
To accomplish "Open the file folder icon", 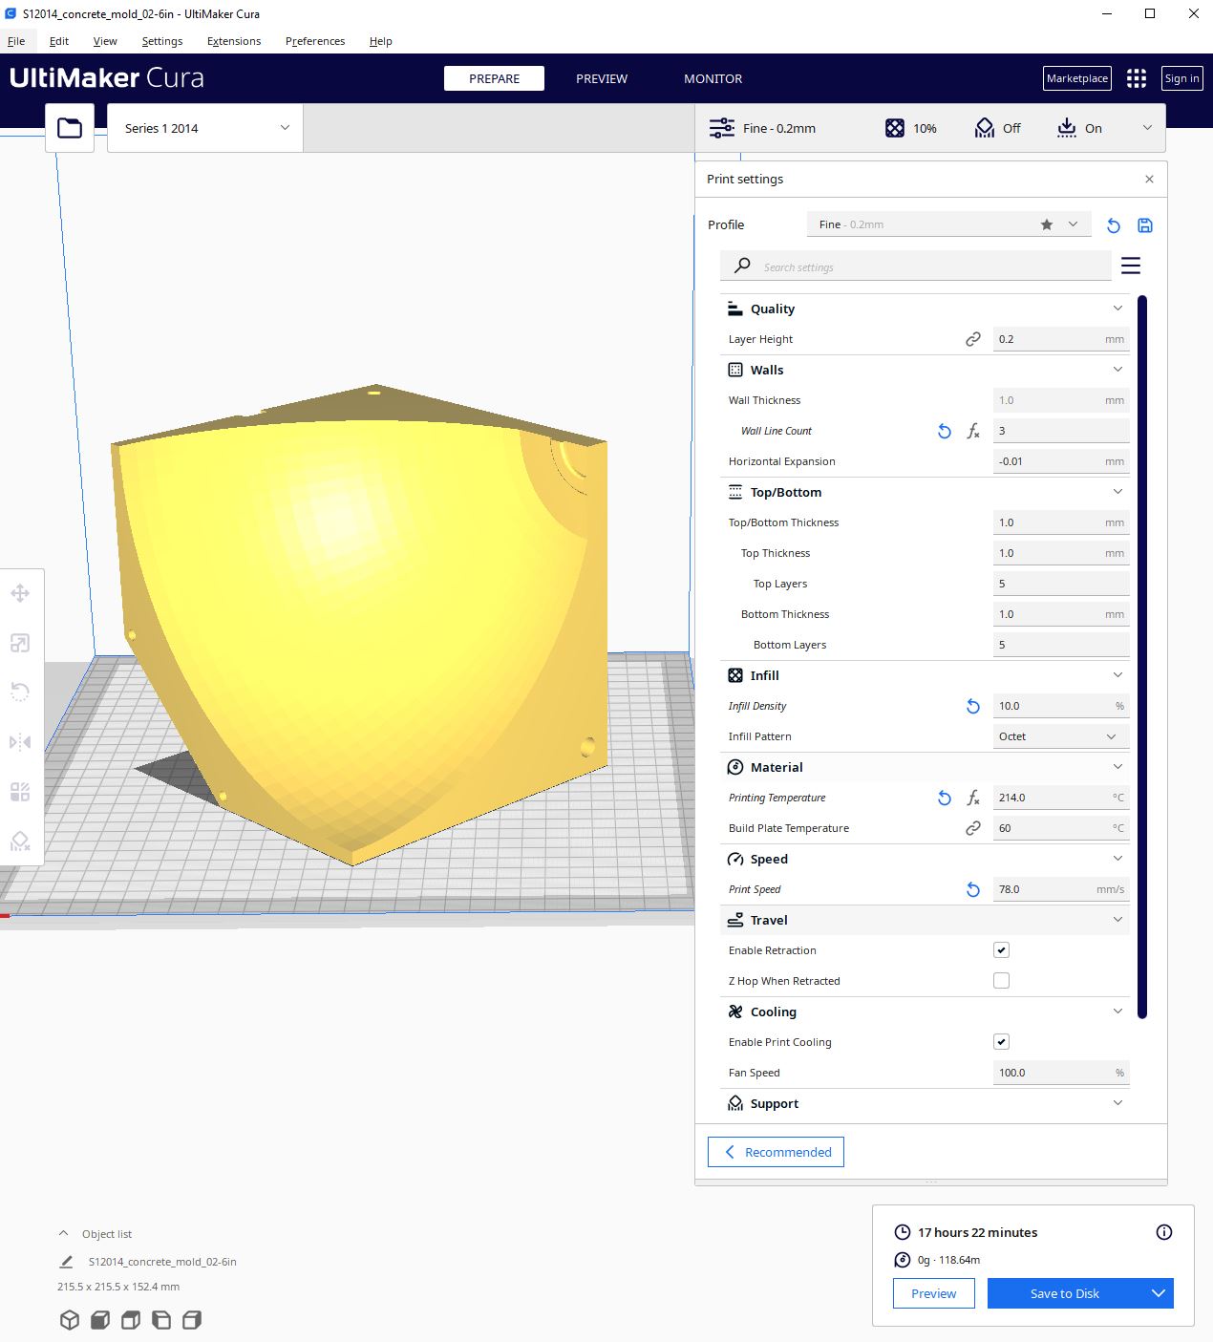I will click(70, 128).
